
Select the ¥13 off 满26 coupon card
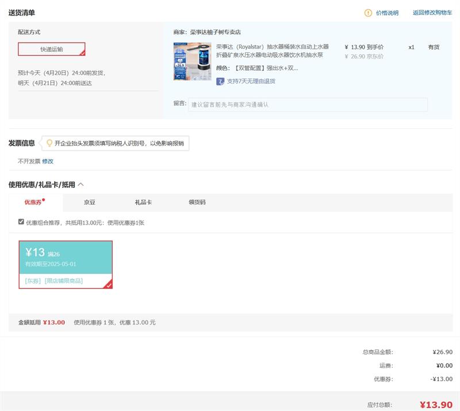tap(66, 264)
